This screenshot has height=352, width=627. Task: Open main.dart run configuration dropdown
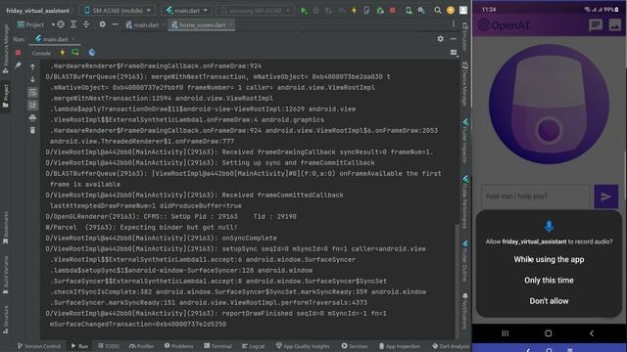tap(187, 11)
